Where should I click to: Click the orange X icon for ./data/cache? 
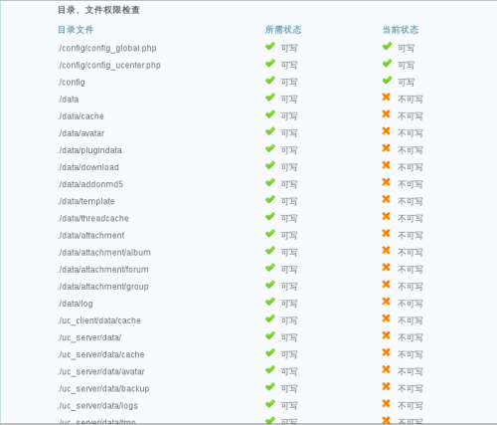[x=386, y=113]
